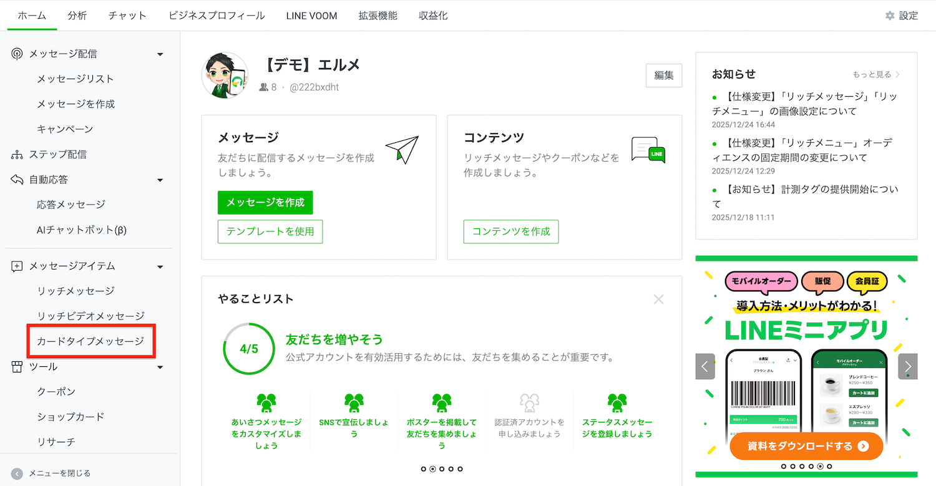
Task: Collapse the メッセージアイテム section
Action: click(160, 267)
